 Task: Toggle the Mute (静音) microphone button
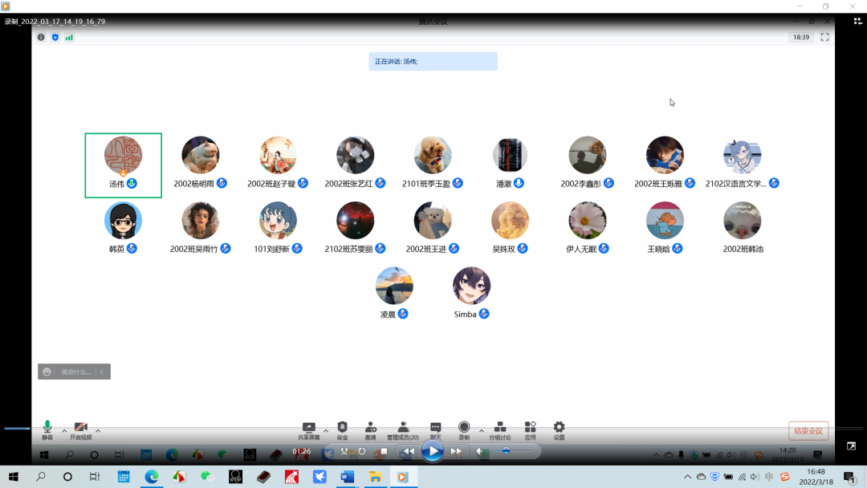pos(47,427)
